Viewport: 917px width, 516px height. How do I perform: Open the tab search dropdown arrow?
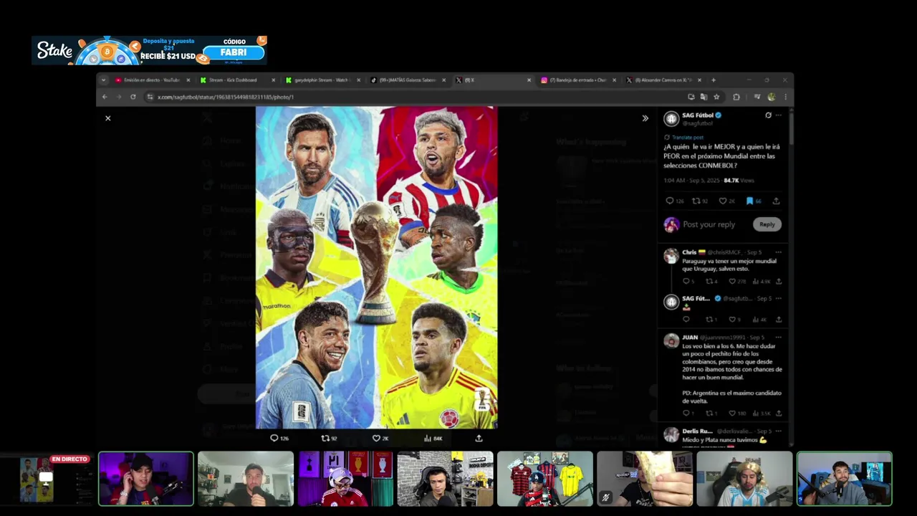[x=104, y=80]
